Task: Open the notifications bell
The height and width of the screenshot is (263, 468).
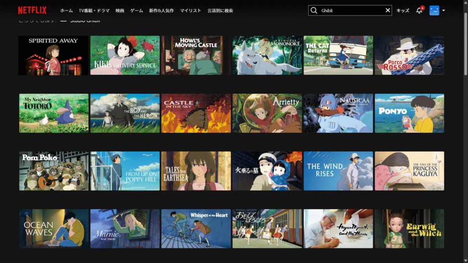Action: tap(420, 11)
